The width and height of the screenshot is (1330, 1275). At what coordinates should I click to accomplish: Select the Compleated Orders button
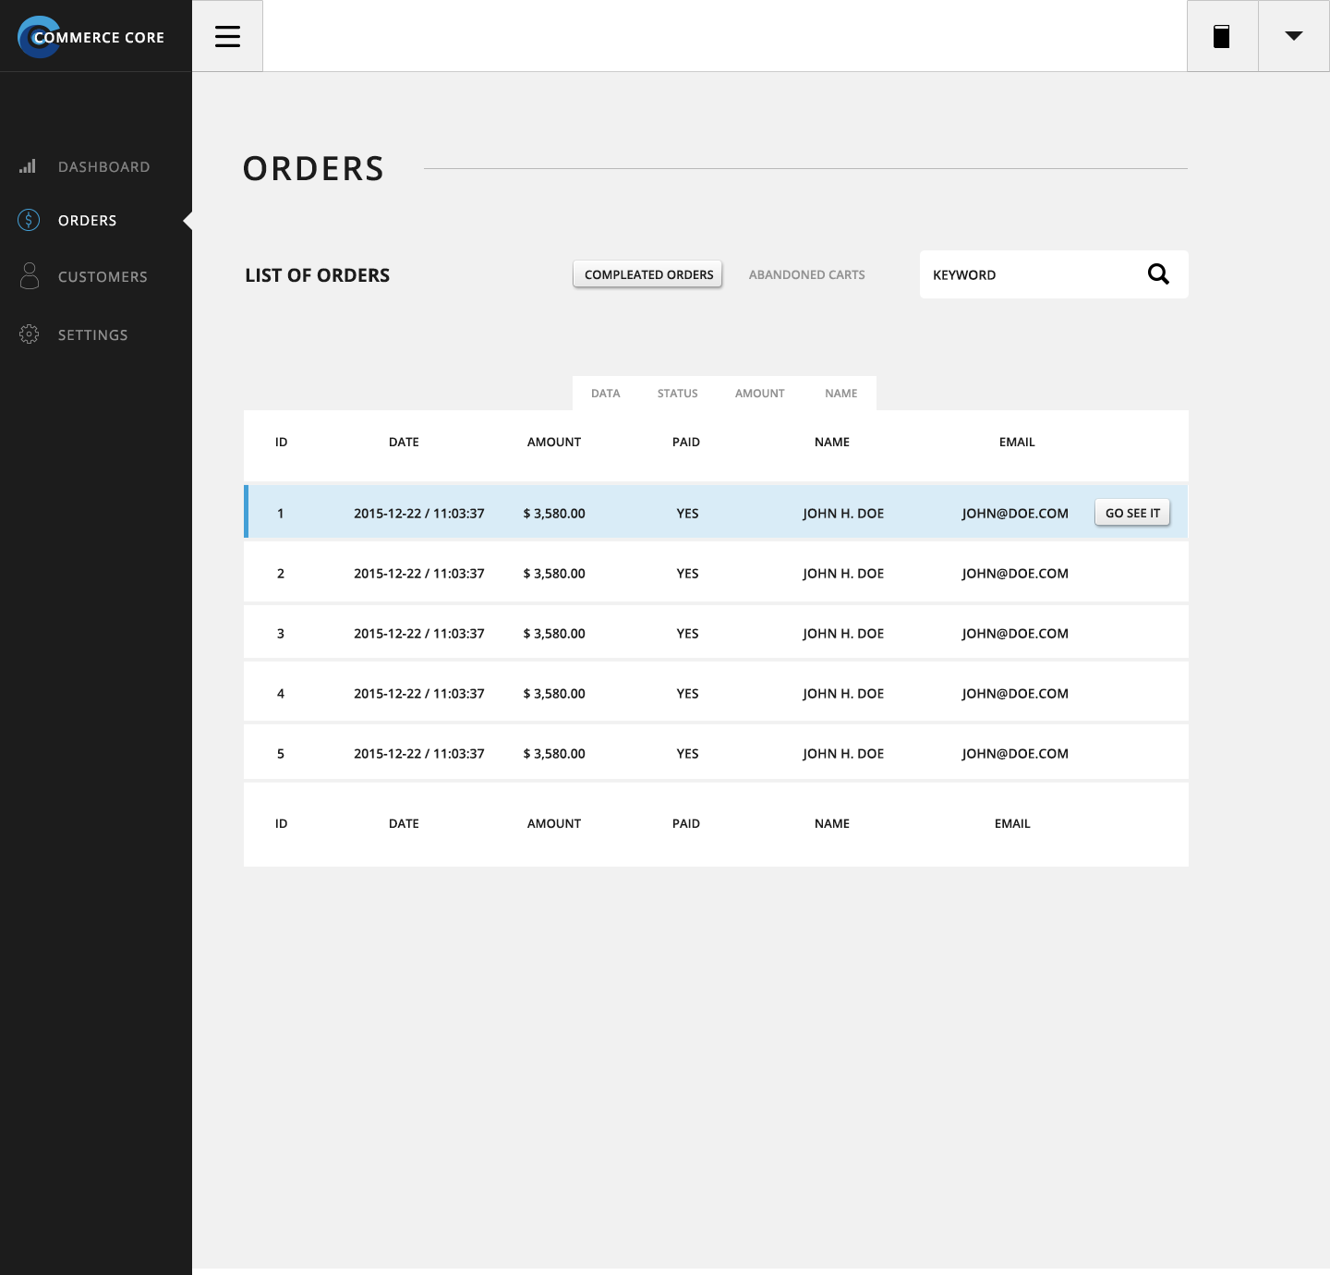tap(647, 274)
